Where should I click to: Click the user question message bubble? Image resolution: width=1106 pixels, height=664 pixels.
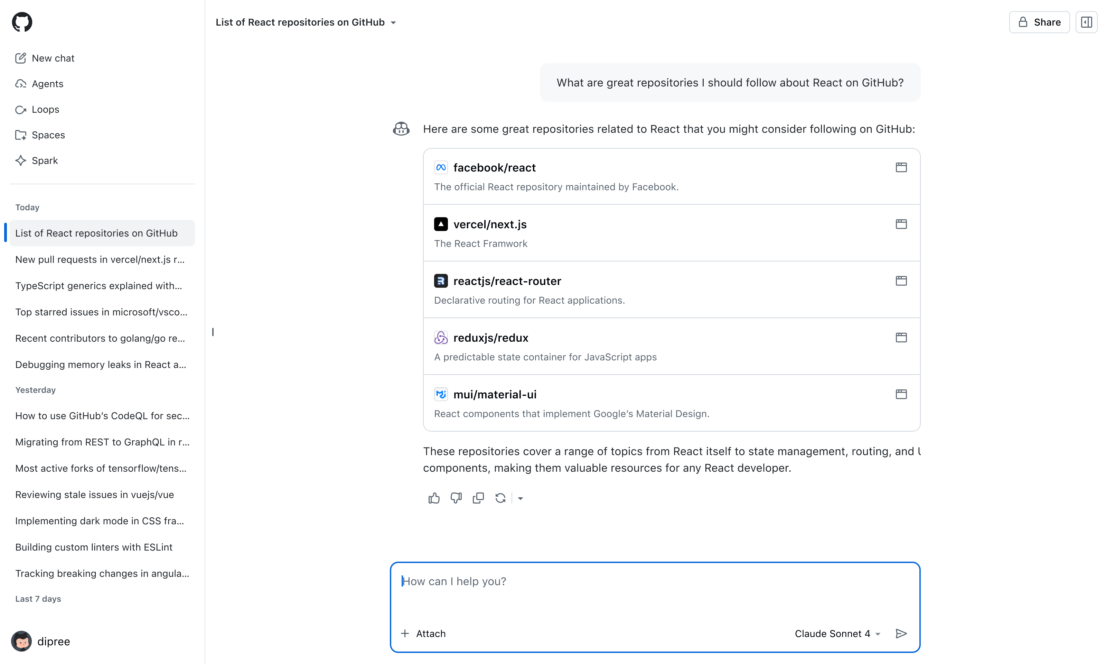tap(730, 82)
